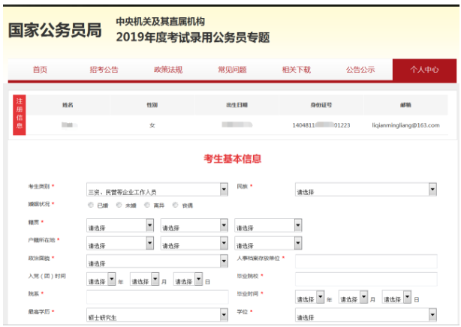Focus the 毕业院校 text field
The height and width of the screenshot is (327, 461).
[x=366, y=280]
